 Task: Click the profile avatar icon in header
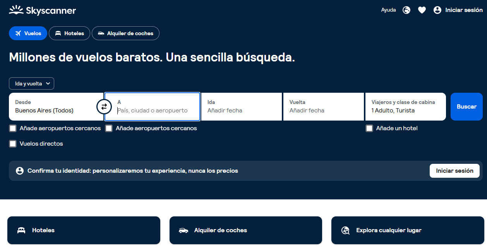pos(437,10)
